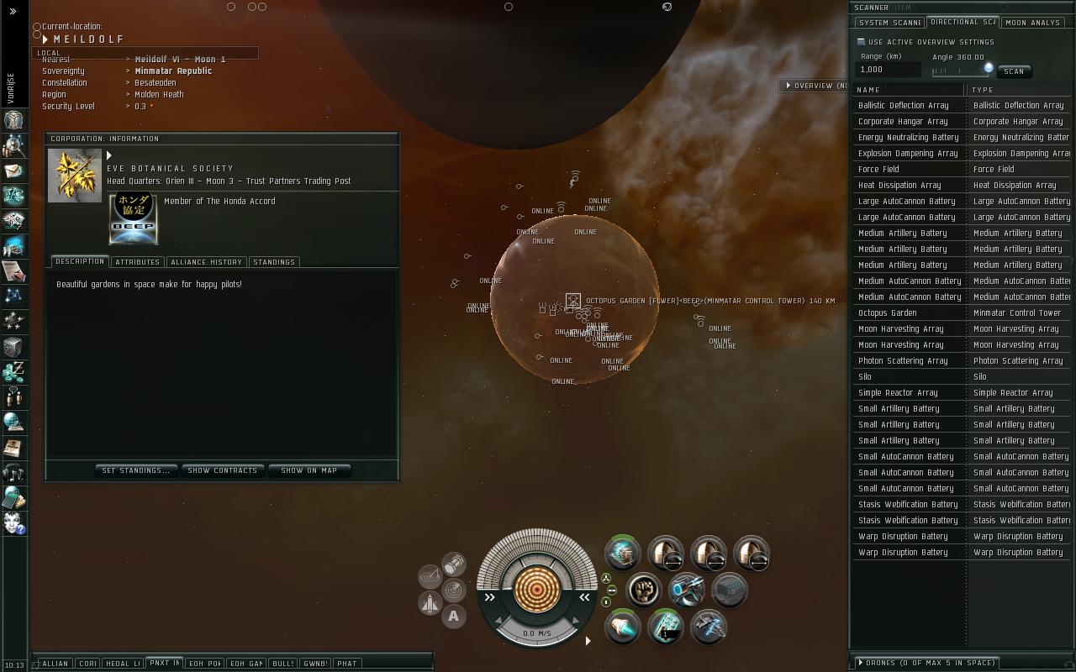Open People & Places magnifier icon

click(x=13, y=146)
